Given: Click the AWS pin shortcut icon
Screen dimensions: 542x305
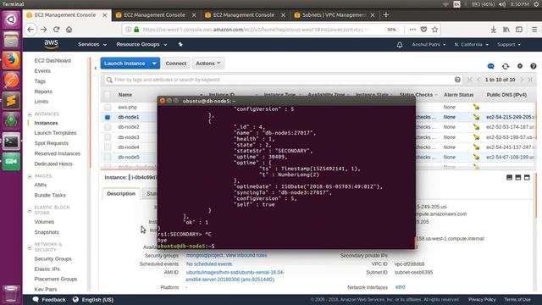Looking at the screenshot, I should 180,44.
